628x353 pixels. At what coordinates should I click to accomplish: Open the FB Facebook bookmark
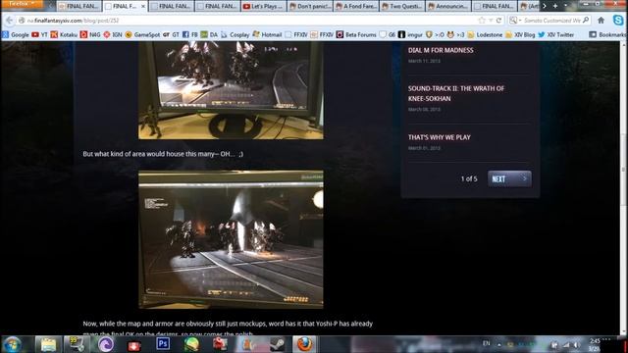point(190,35)
